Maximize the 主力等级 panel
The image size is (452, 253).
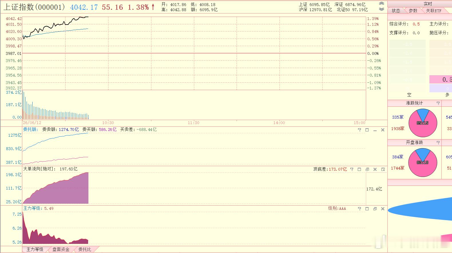(367, 209)
